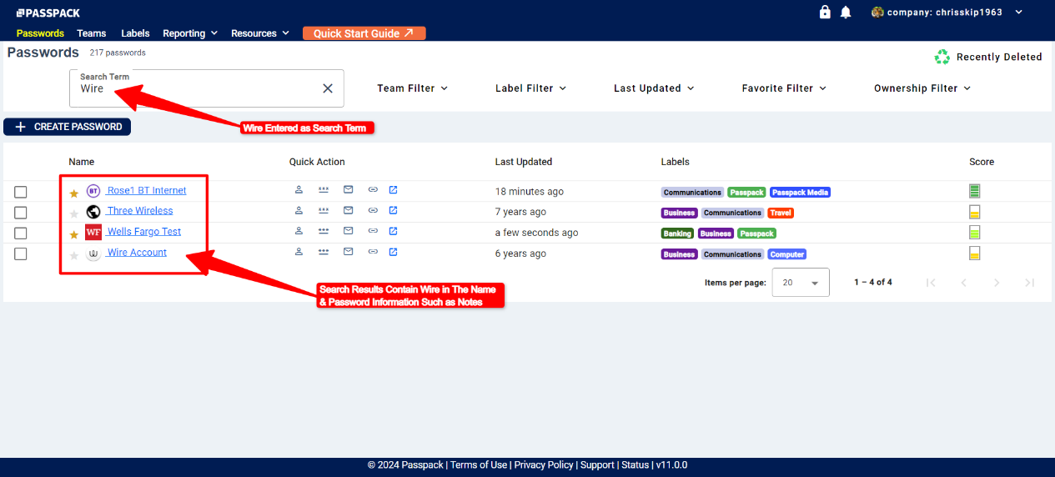Toggle favorite star for Rose1 BT Internet
This screenshot has width=1055, height=477.
click(x=73, y=193)
